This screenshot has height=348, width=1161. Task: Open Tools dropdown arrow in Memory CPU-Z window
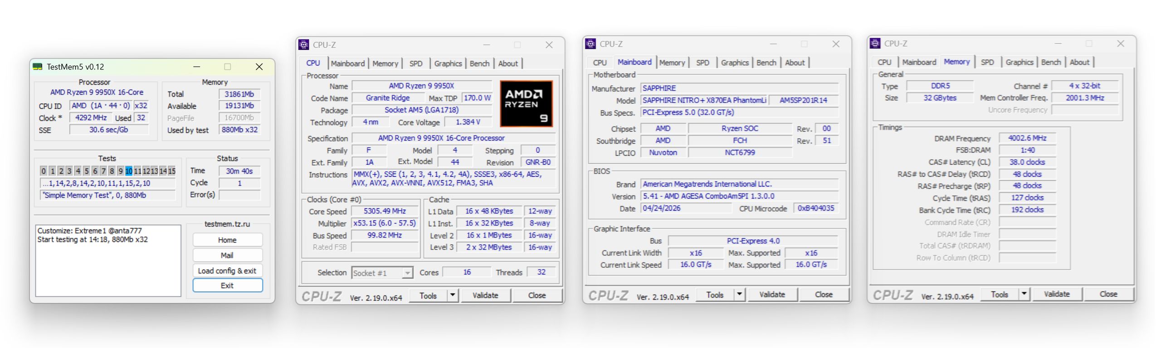point(1024,294)
